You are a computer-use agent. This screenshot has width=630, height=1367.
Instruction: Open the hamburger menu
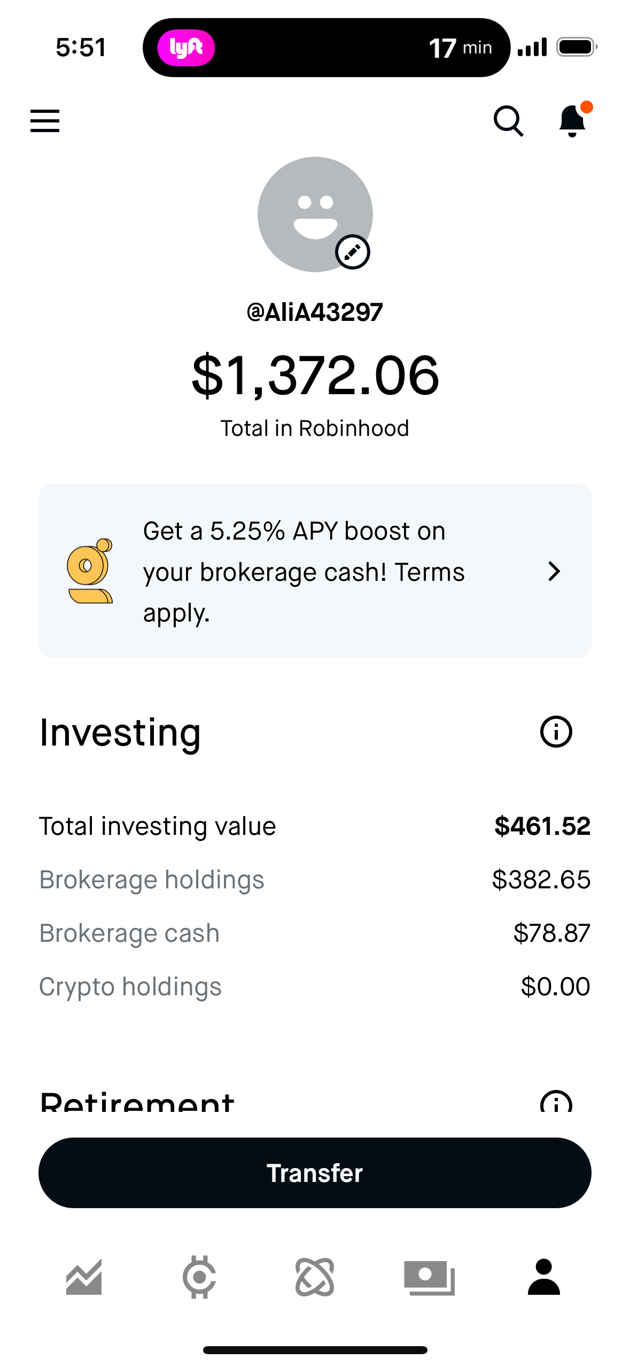pos(44,121)
